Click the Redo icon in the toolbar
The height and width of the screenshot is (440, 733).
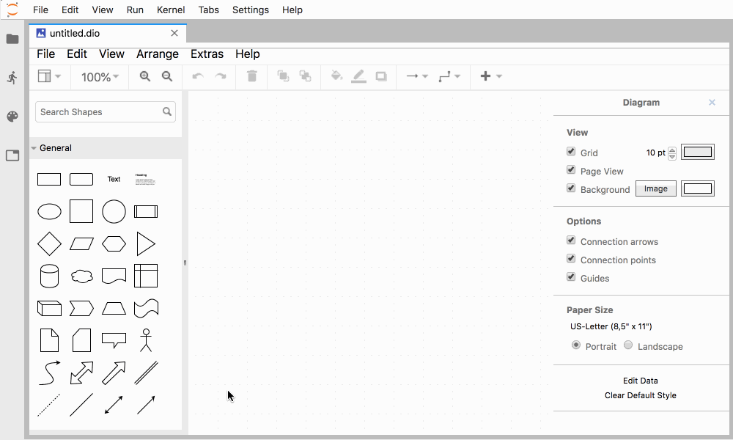pos(221,76)
